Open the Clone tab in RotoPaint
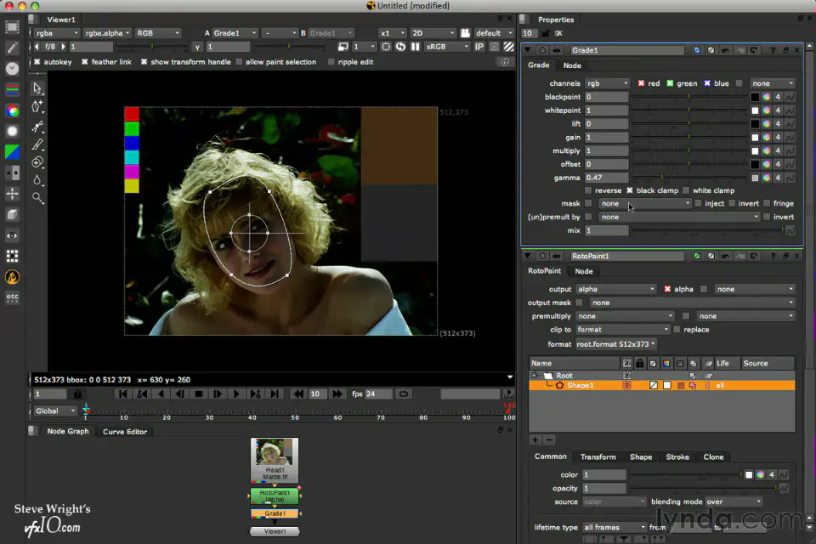This screenshot has width=816, height=544. tap(713, 457)
